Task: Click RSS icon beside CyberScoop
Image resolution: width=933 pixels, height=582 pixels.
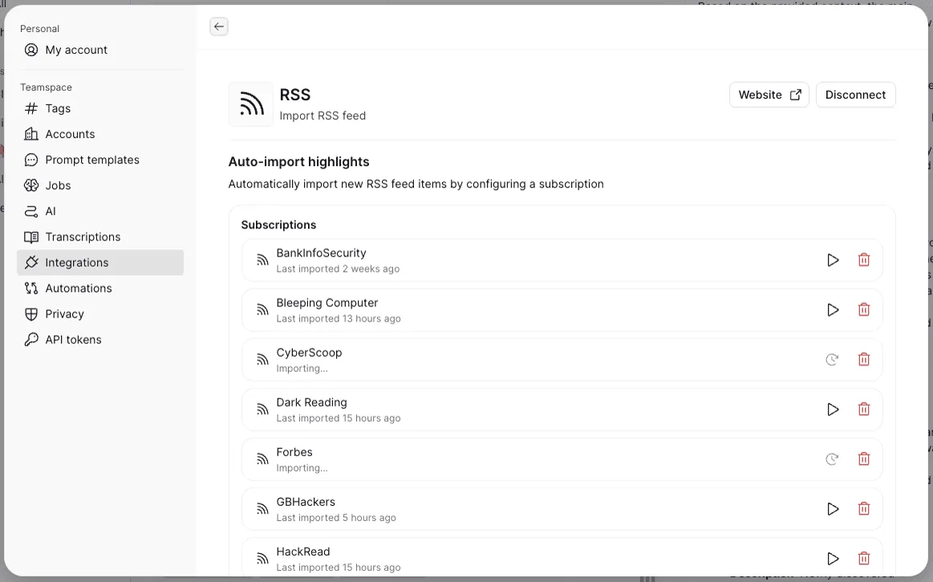Action: pos(262,359)
